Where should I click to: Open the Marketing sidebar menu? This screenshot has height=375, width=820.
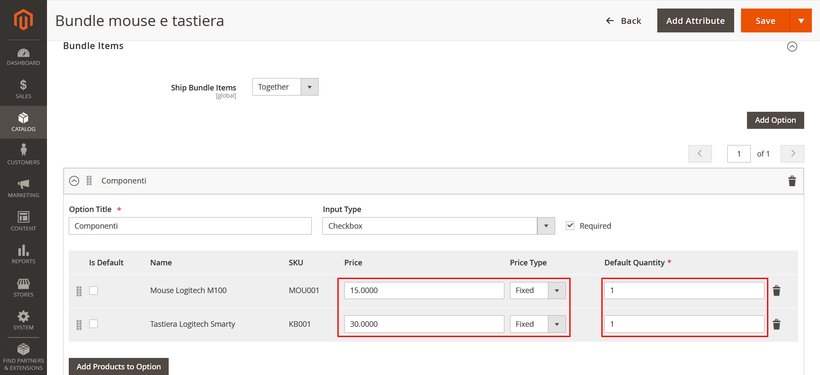(x=23, y=188)
